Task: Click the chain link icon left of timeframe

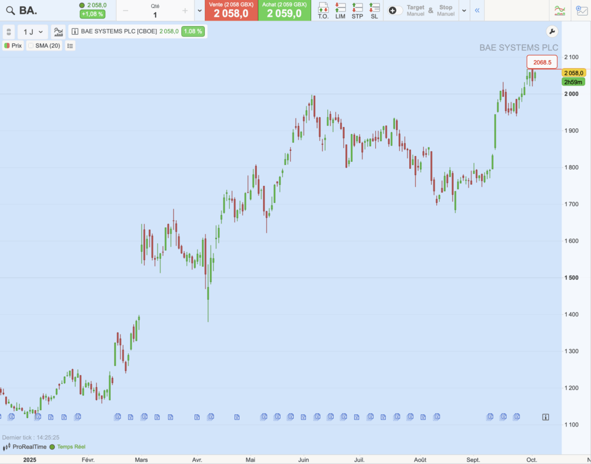Action: pos(9,32)
